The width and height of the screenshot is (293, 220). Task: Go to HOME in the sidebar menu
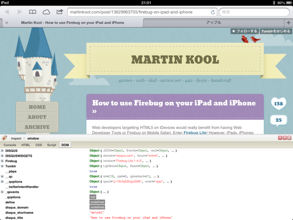[x=37, y=107]
